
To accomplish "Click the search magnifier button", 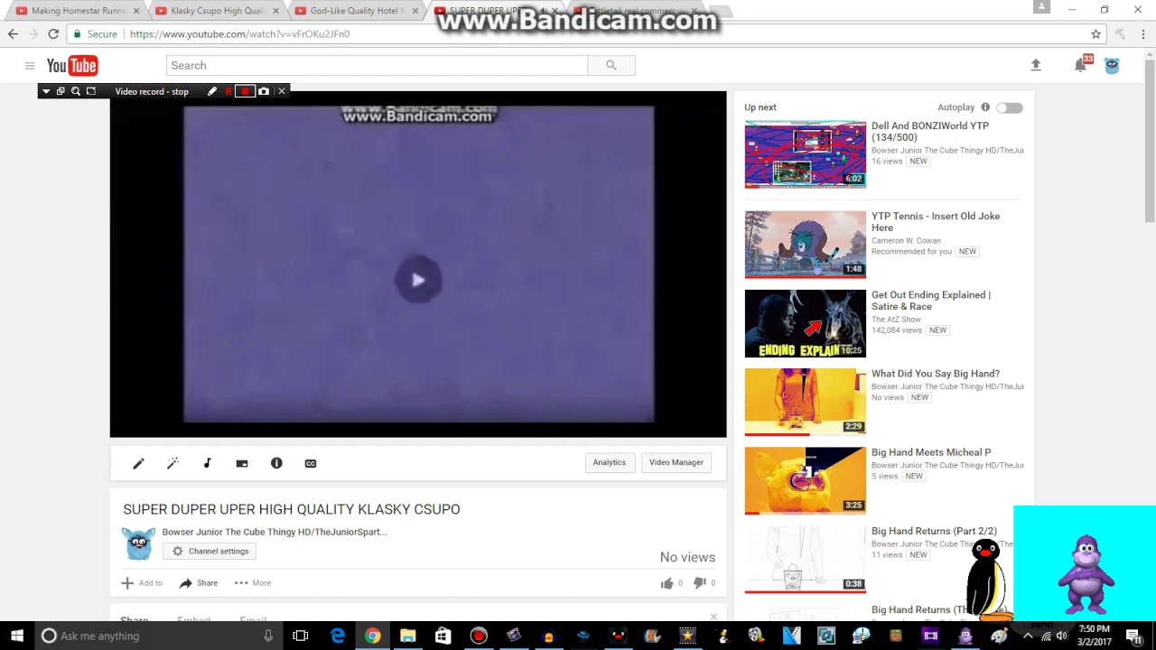I will [x=611, y=65].
